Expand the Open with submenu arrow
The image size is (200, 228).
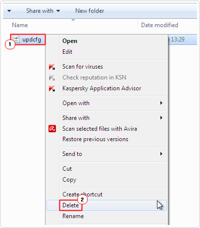[x=161, y=103]
